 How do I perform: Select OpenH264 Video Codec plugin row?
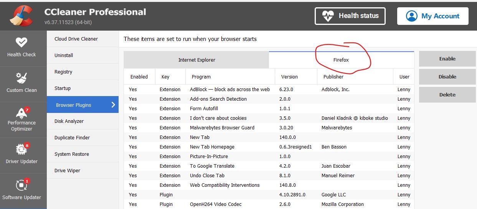click(x=269, y=204)
